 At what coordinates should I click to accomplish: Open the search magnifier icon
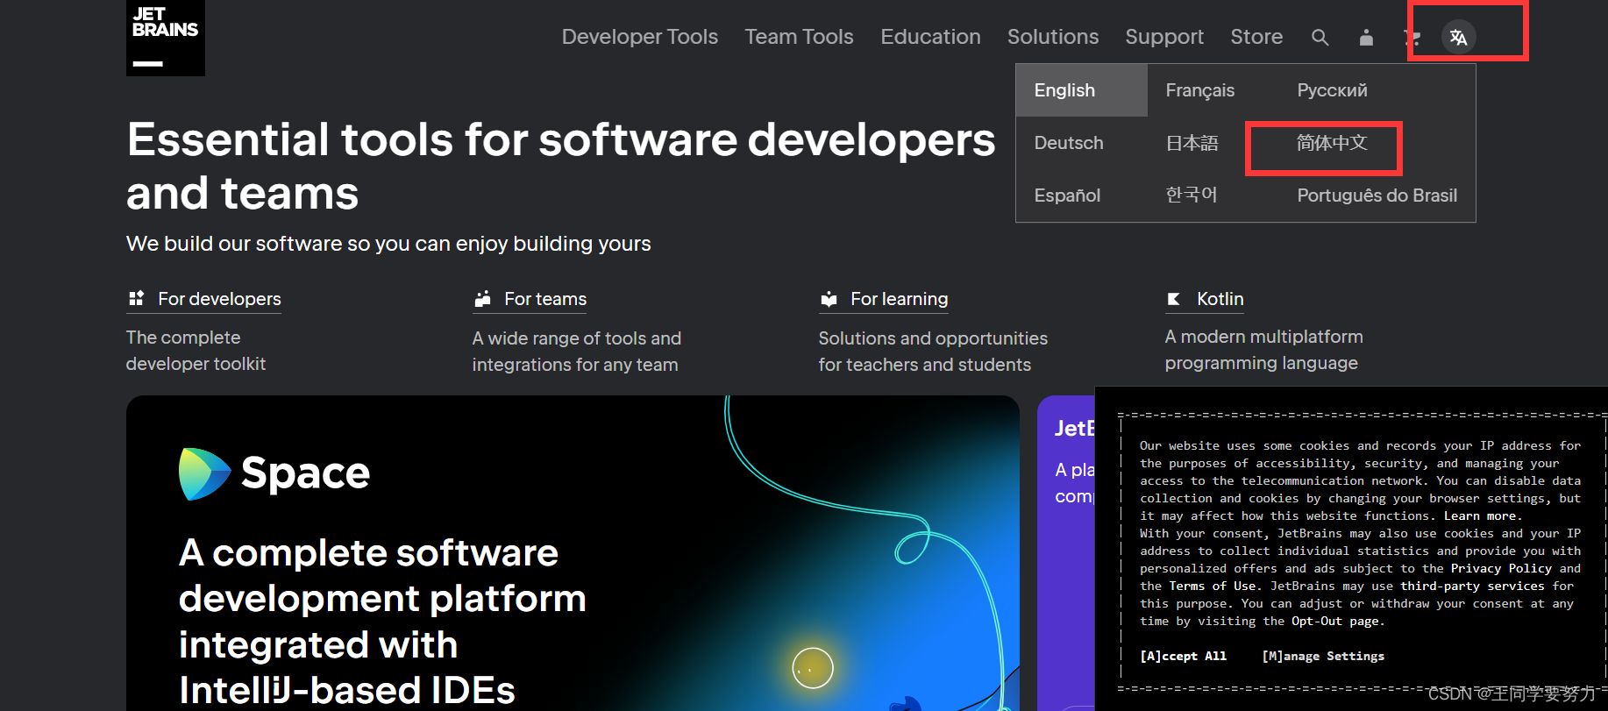[1320, 37]
